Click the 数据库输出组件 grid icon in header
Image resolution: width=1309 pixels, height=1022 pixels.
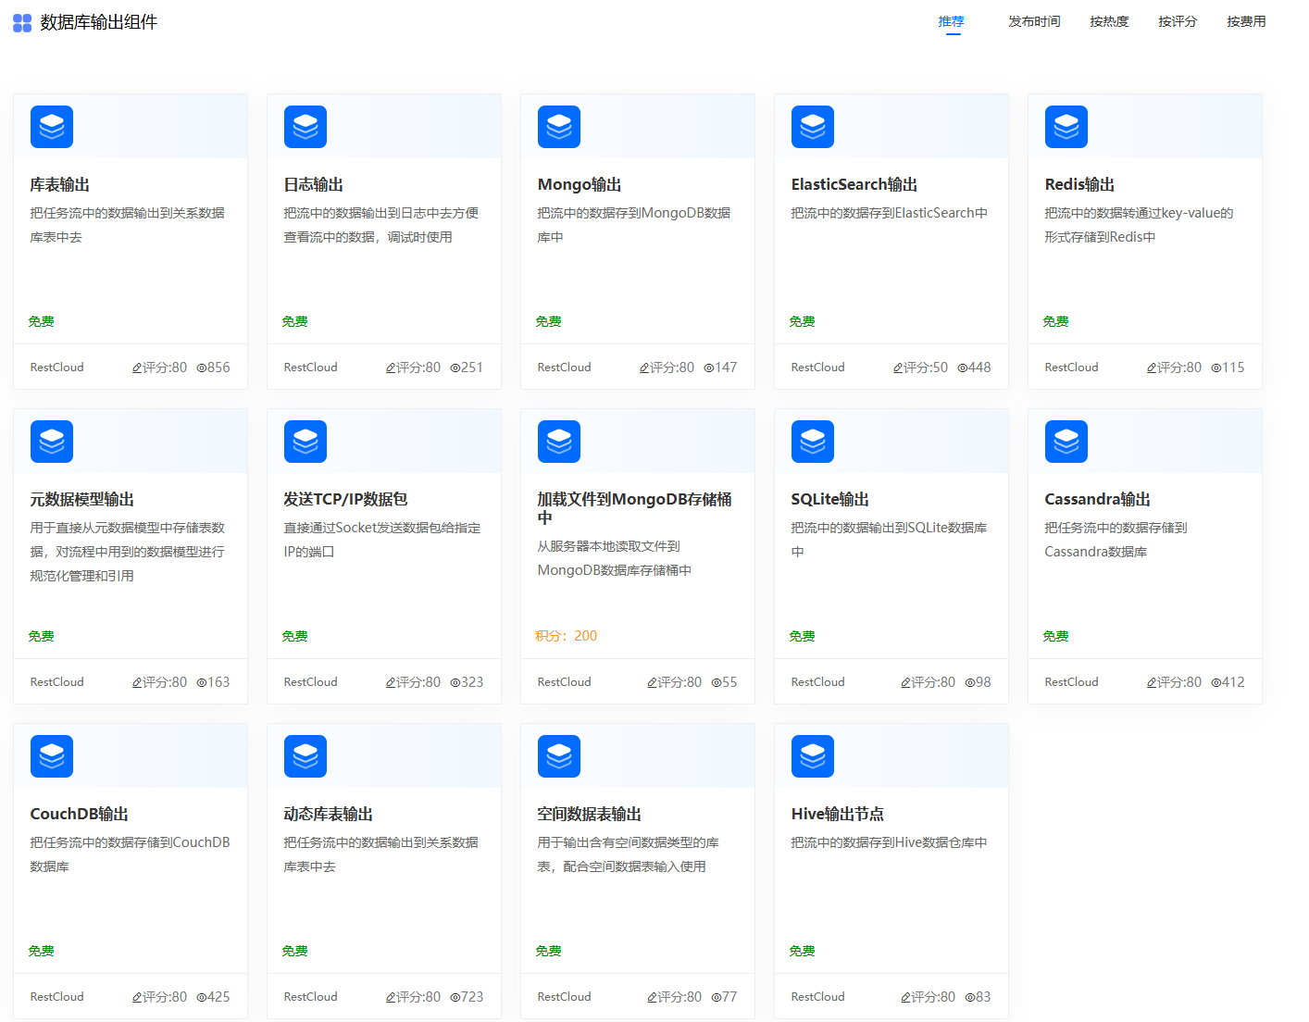22,23
